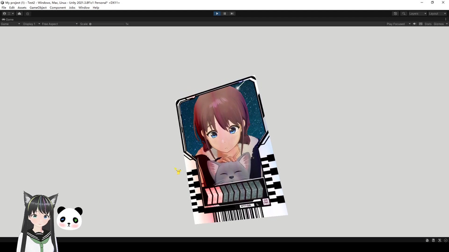The image size is (449, 252).
Task: Open the File menu
Action: (x=4, y=8)
